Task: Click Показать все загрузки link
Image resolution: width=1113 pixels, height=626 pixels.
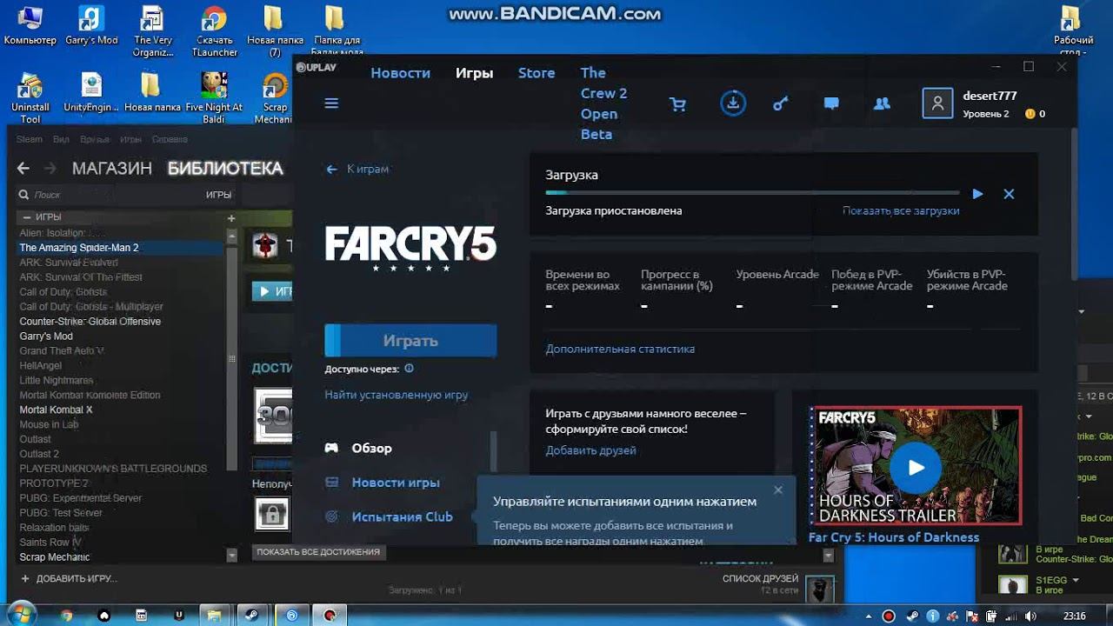Action: tap(901, 211)
